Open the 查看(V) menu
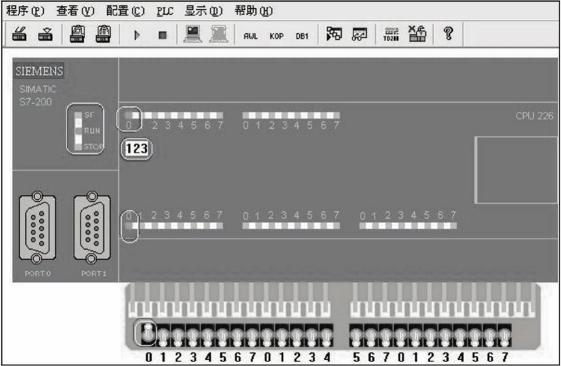This screenshot has height=366, width=561. [x=75, y=11]
